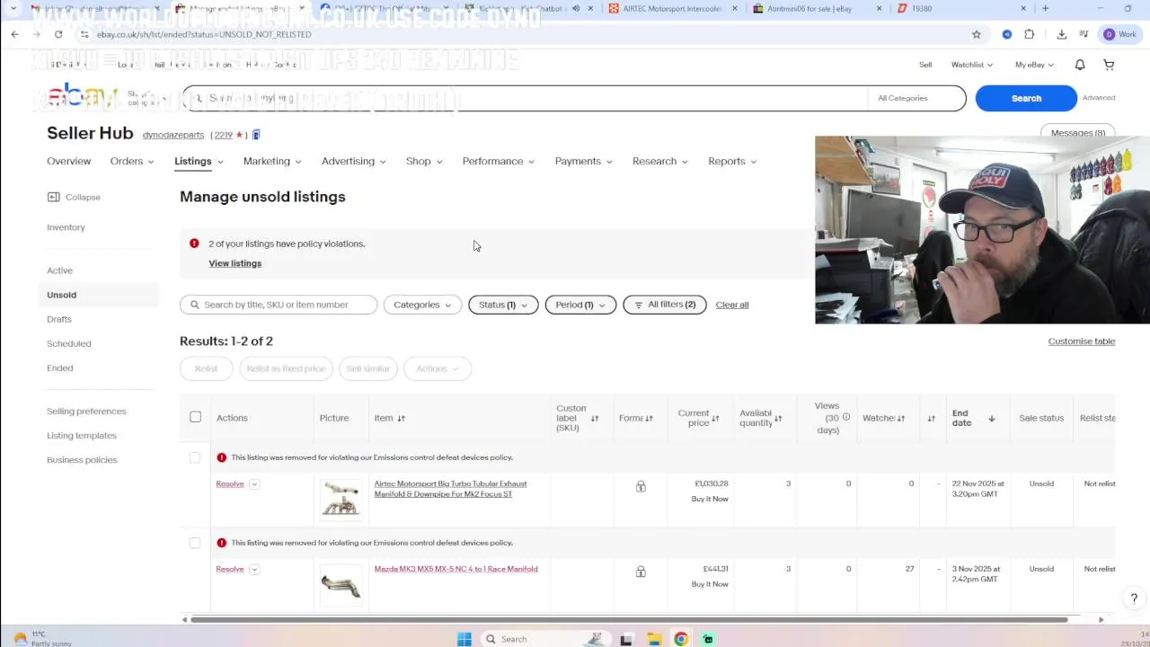
Task: Open Listing templates in sidebar
Action: (x=82, y=436)
